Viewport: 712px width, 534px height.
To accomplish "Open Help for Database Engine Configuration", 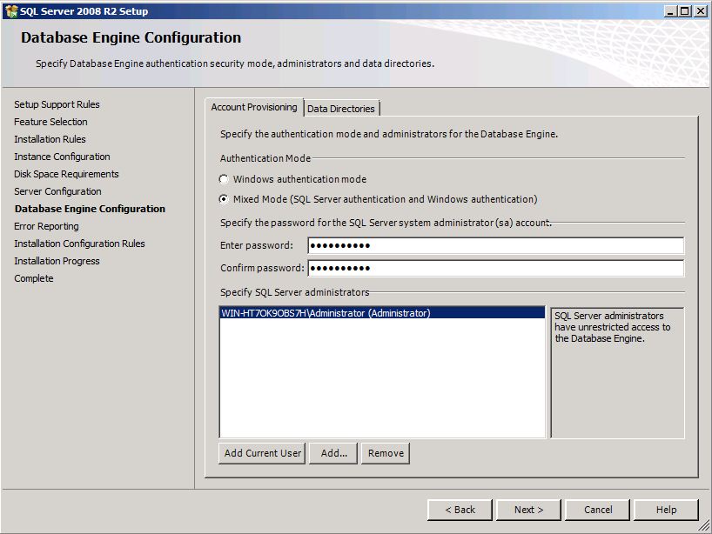I will [x=666, y=510].
